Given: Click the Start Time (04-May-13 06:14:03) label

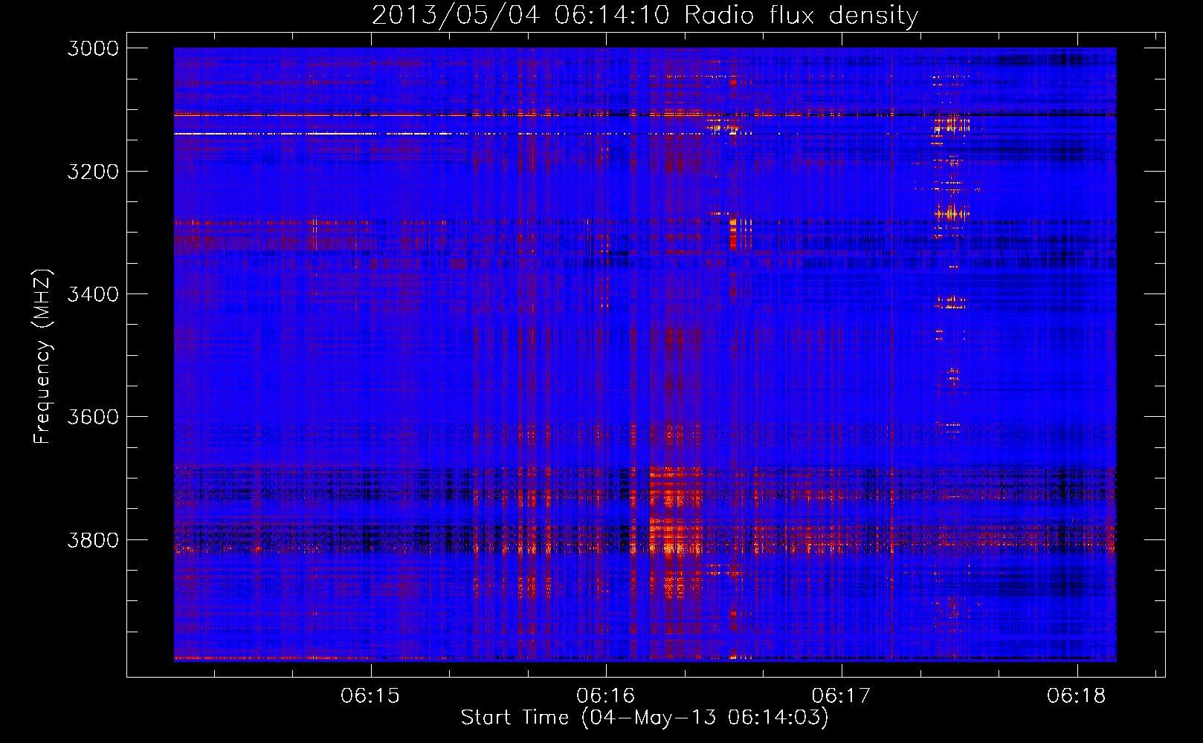Looking at the screenshot, I should 645,718.
